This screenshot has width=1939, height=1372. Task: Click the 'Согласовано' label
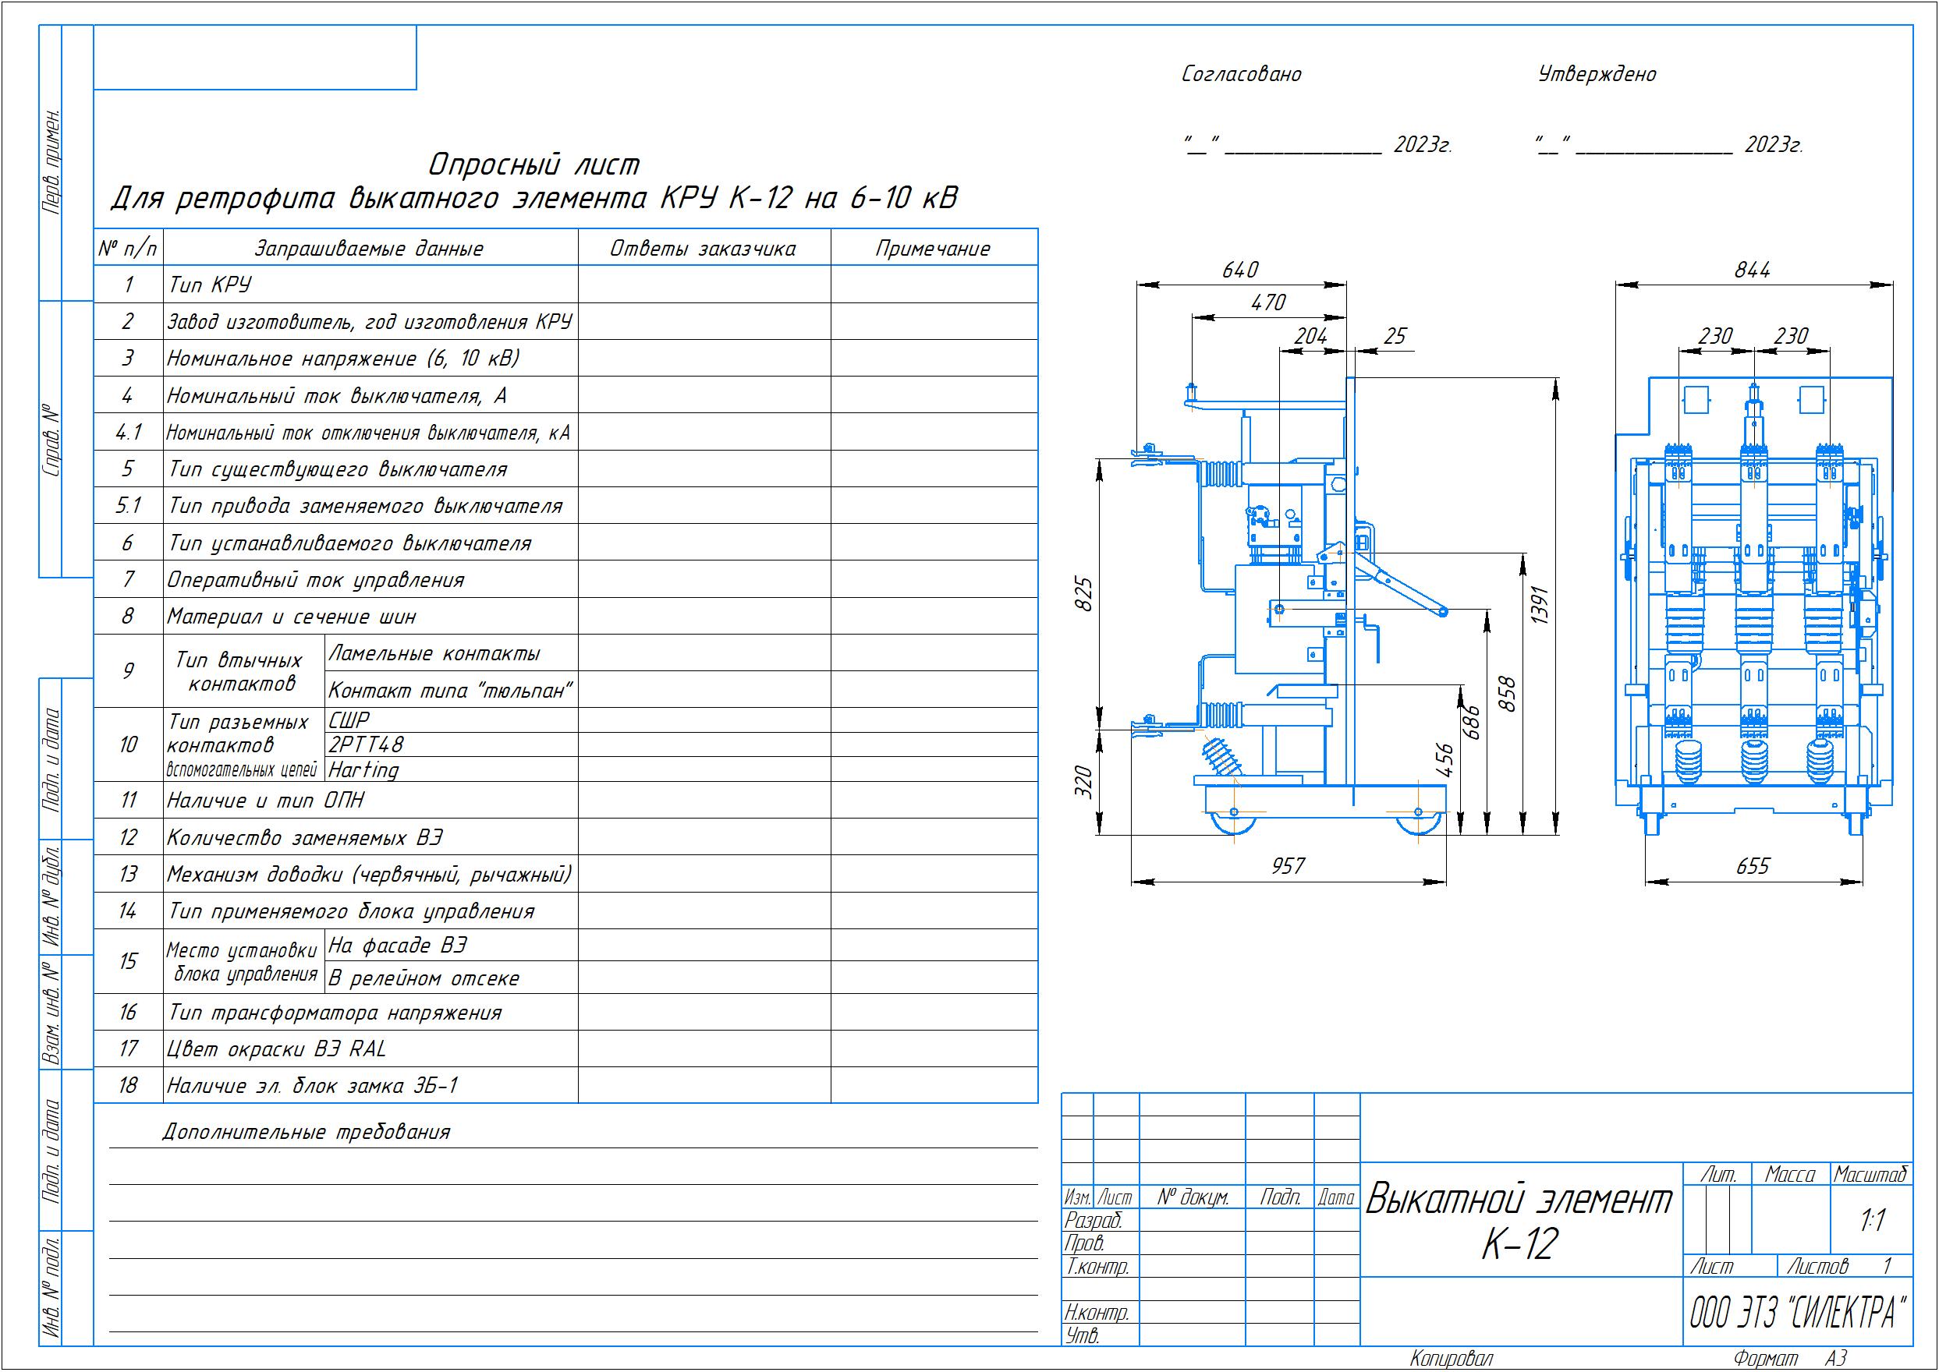pos(1242,74)
